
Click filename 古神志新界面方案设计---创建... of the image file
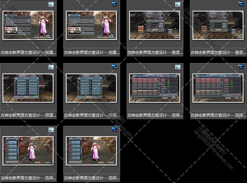(x=28, y=53)
